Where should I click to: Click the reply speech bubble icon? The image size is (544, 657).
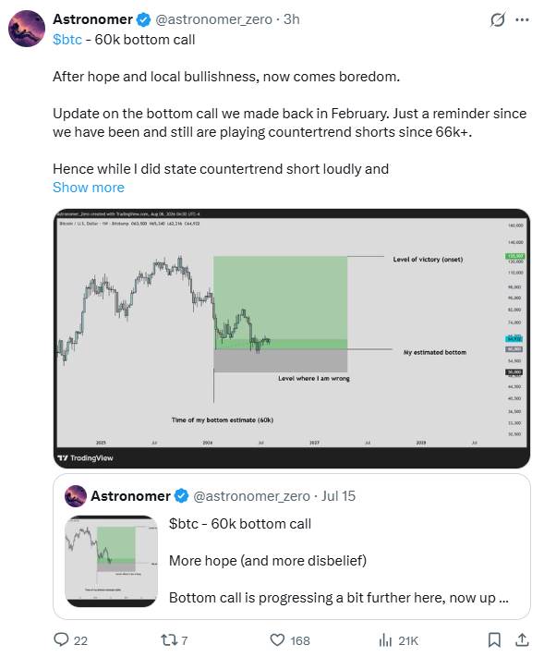(x=61, y=639)
